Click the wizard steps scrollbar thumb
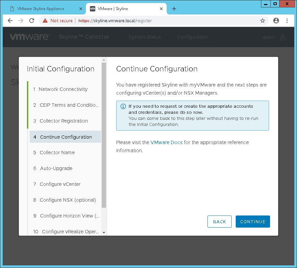Image resolution: width=297 pixels, height=268 pixels. point(104,135)
